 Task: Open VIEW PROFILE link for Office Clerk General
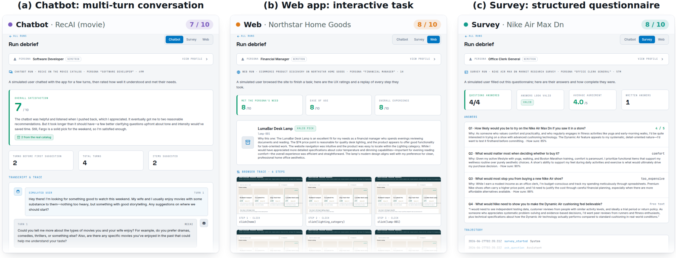tap(647, 59)
